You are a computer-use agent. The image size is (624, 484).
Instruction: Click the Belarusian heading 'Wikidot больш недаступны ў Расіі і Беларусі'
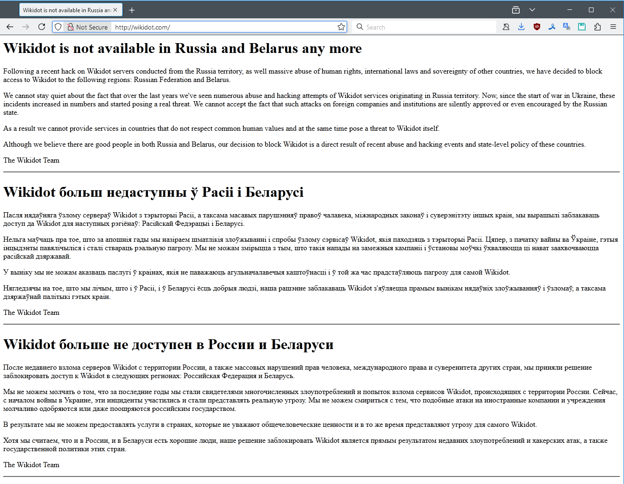[154, 193]
